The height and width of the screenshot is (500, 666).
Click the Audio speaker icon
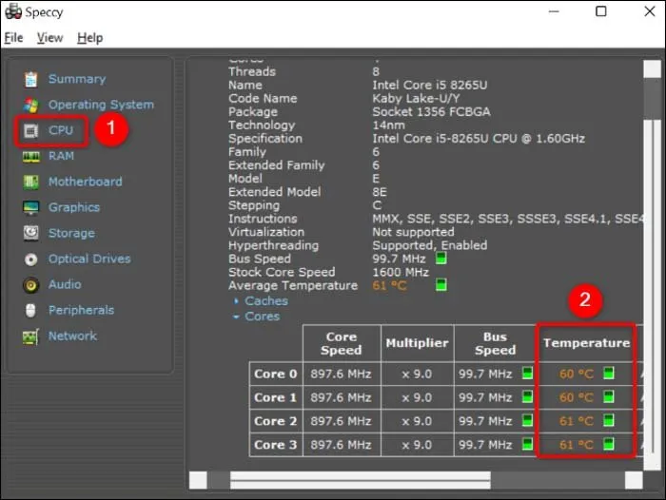point(31,284)
